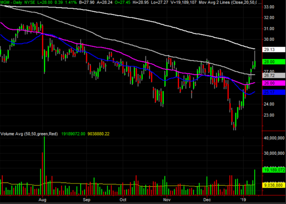Click the Oct date axis marker

tap(123, 200)
